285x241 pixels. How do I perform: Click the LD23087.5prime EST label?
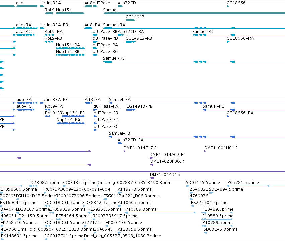click(x=46, y=183)
